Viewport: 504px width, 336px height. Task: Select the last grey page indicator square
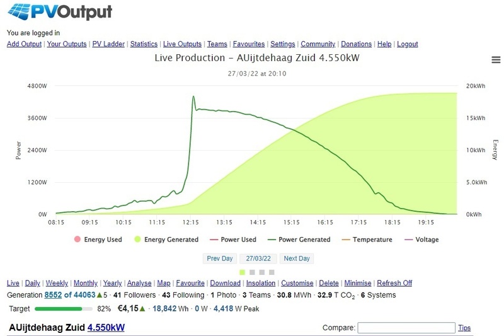click(x=272, y=272)
